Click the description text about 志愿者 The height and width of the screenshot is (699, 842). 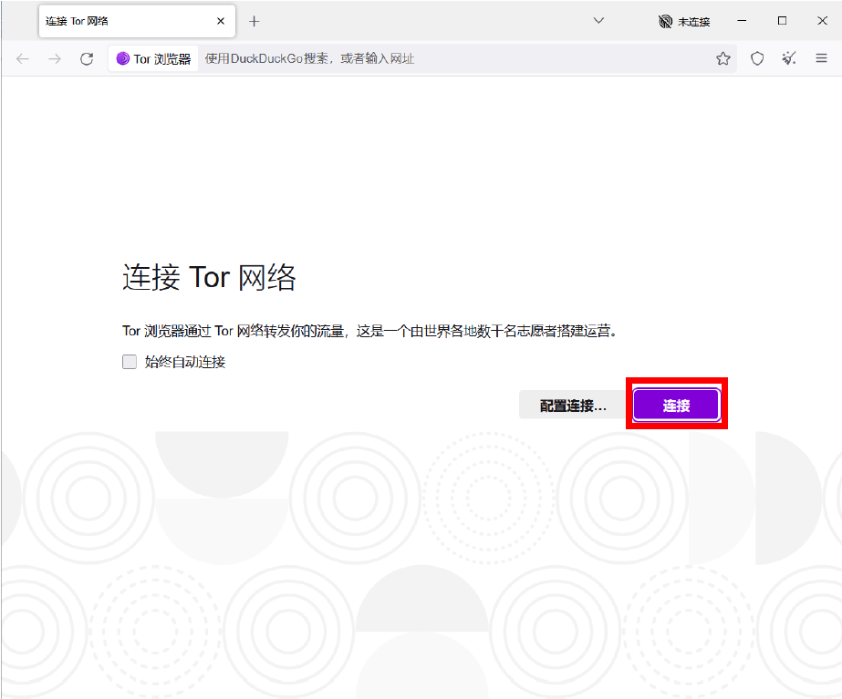coord(370,331)
